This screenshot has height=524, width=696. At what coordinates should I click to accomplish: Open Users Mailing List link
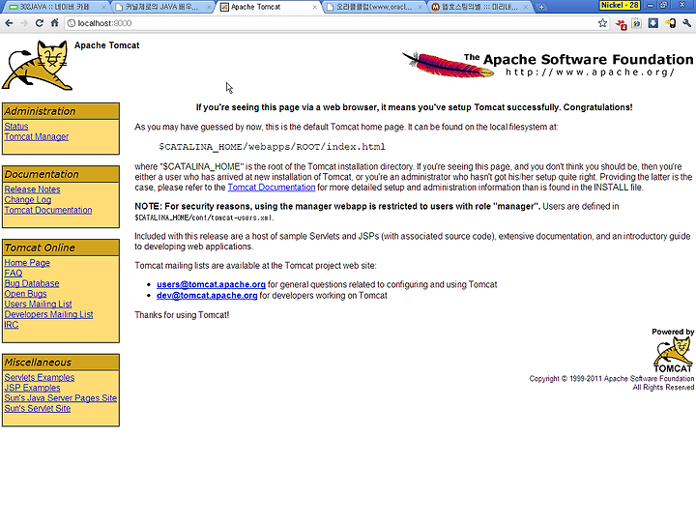coord(38,305)
